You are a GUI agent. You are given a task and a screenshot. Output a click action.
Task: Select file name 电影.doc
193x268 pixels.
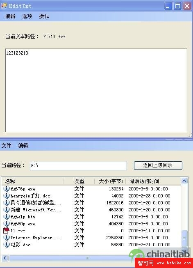tap(20, 245)
